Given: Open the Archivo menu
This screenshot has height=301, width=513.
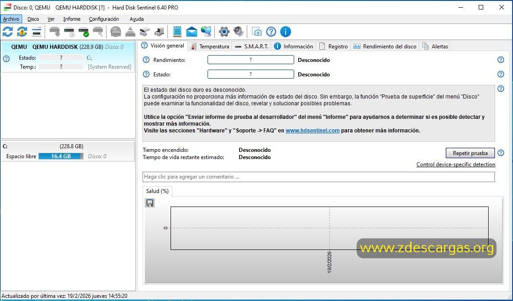Looking at the screenshot, I should (11, 19).
